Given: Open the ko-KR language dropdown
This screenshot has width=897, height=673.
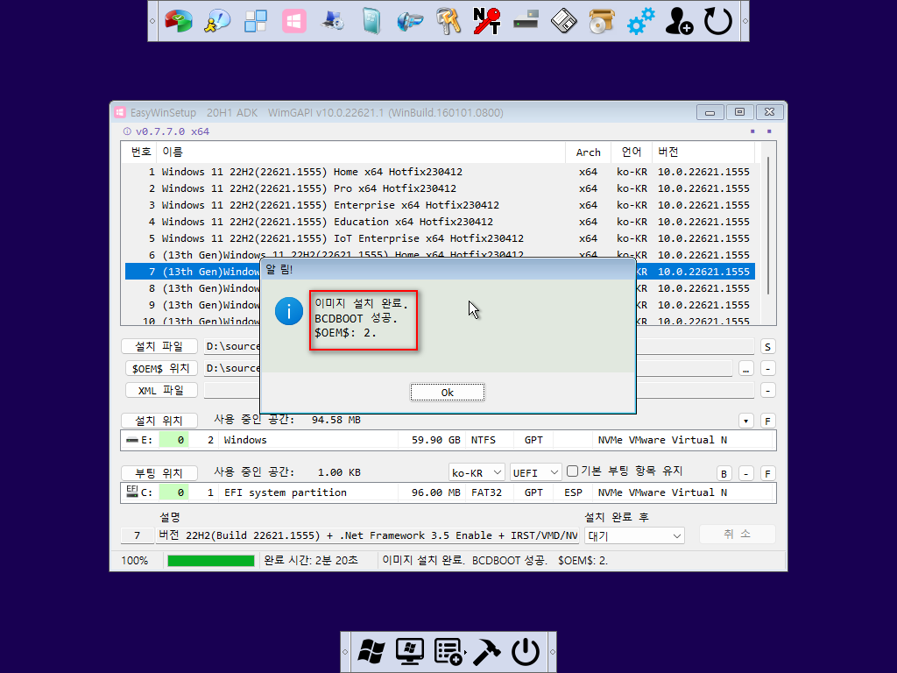Looking at the screenshot, I should pyautogui.click(x=477, y=472).
